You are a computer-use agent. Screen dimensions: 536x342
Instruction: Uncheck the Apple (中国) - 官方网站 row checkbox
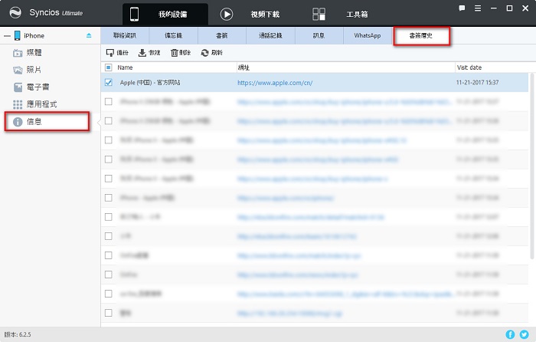pos(109,83)
